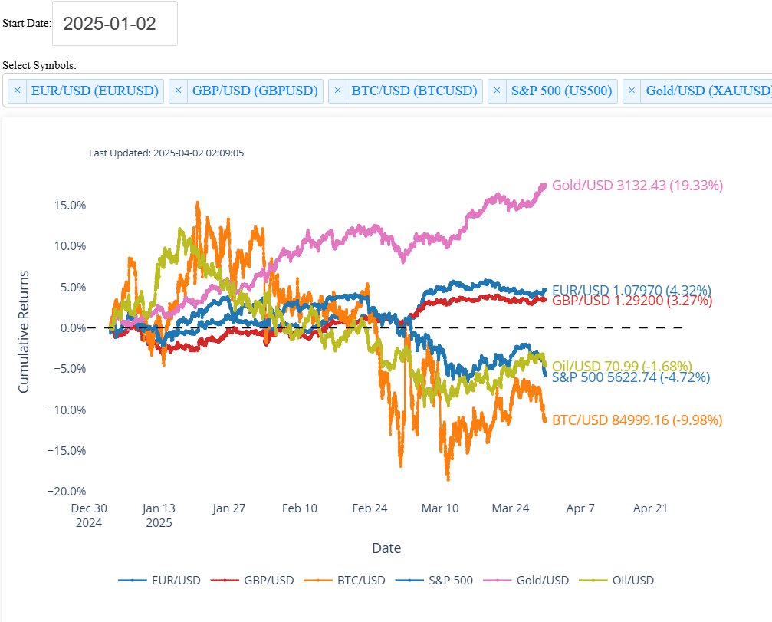This screenshot has height=622, width=772.
Task: Remove S&P 500 symbol using its x icon
Action: click(498, 91)
